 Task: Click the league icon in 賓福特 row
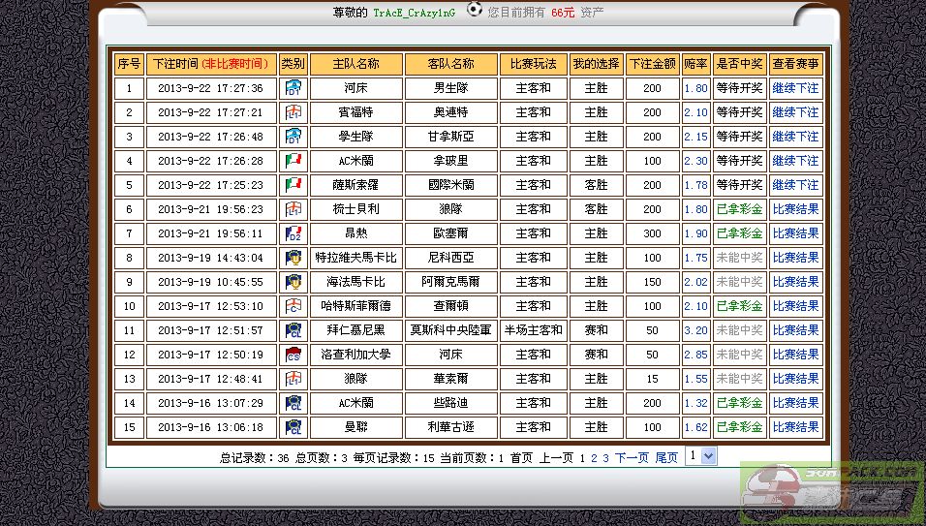[x=293, y=112]
